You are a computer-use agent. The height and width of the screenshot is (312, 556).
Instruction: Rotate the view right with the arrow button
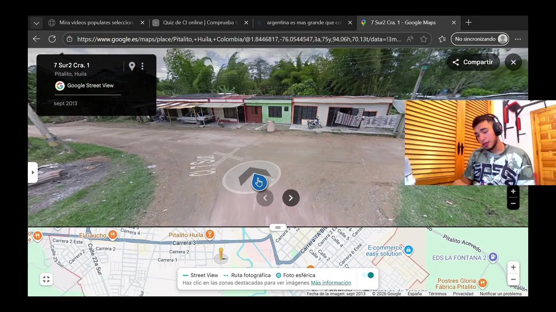[x=291, y=198]
